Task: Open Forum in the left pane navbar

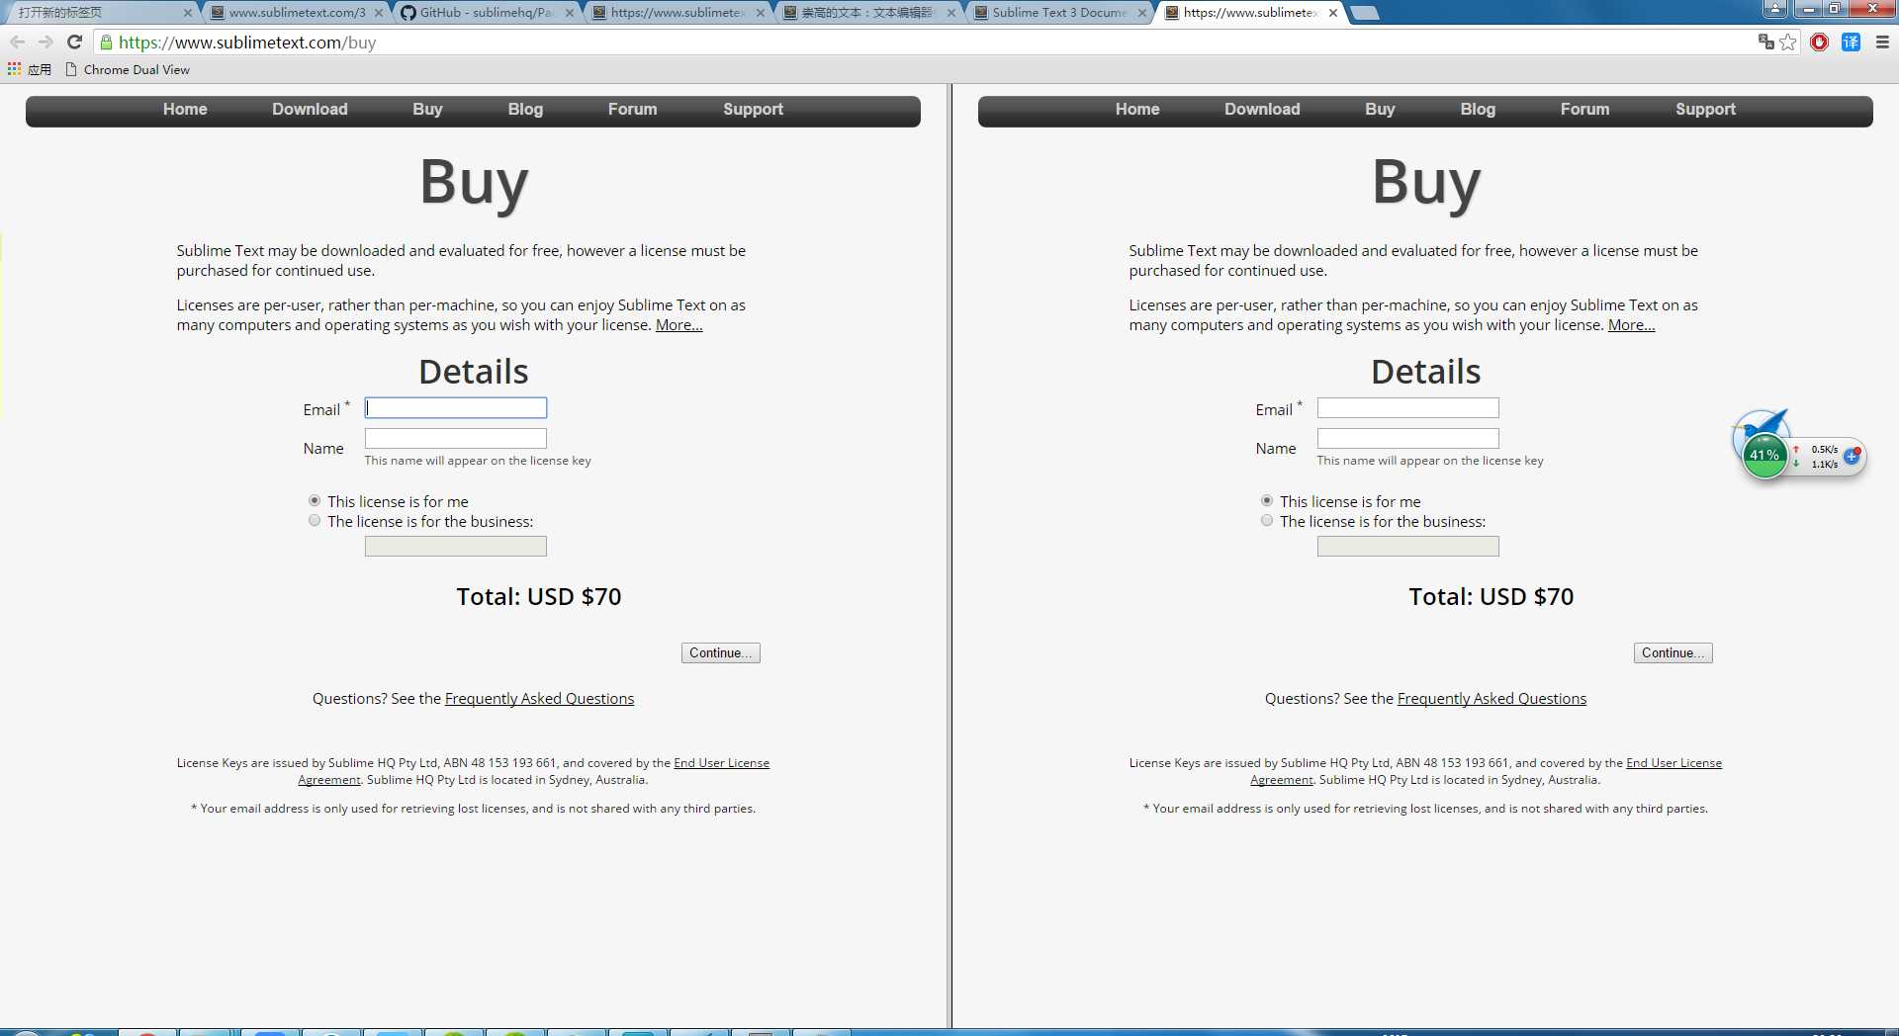Action: 632,110
